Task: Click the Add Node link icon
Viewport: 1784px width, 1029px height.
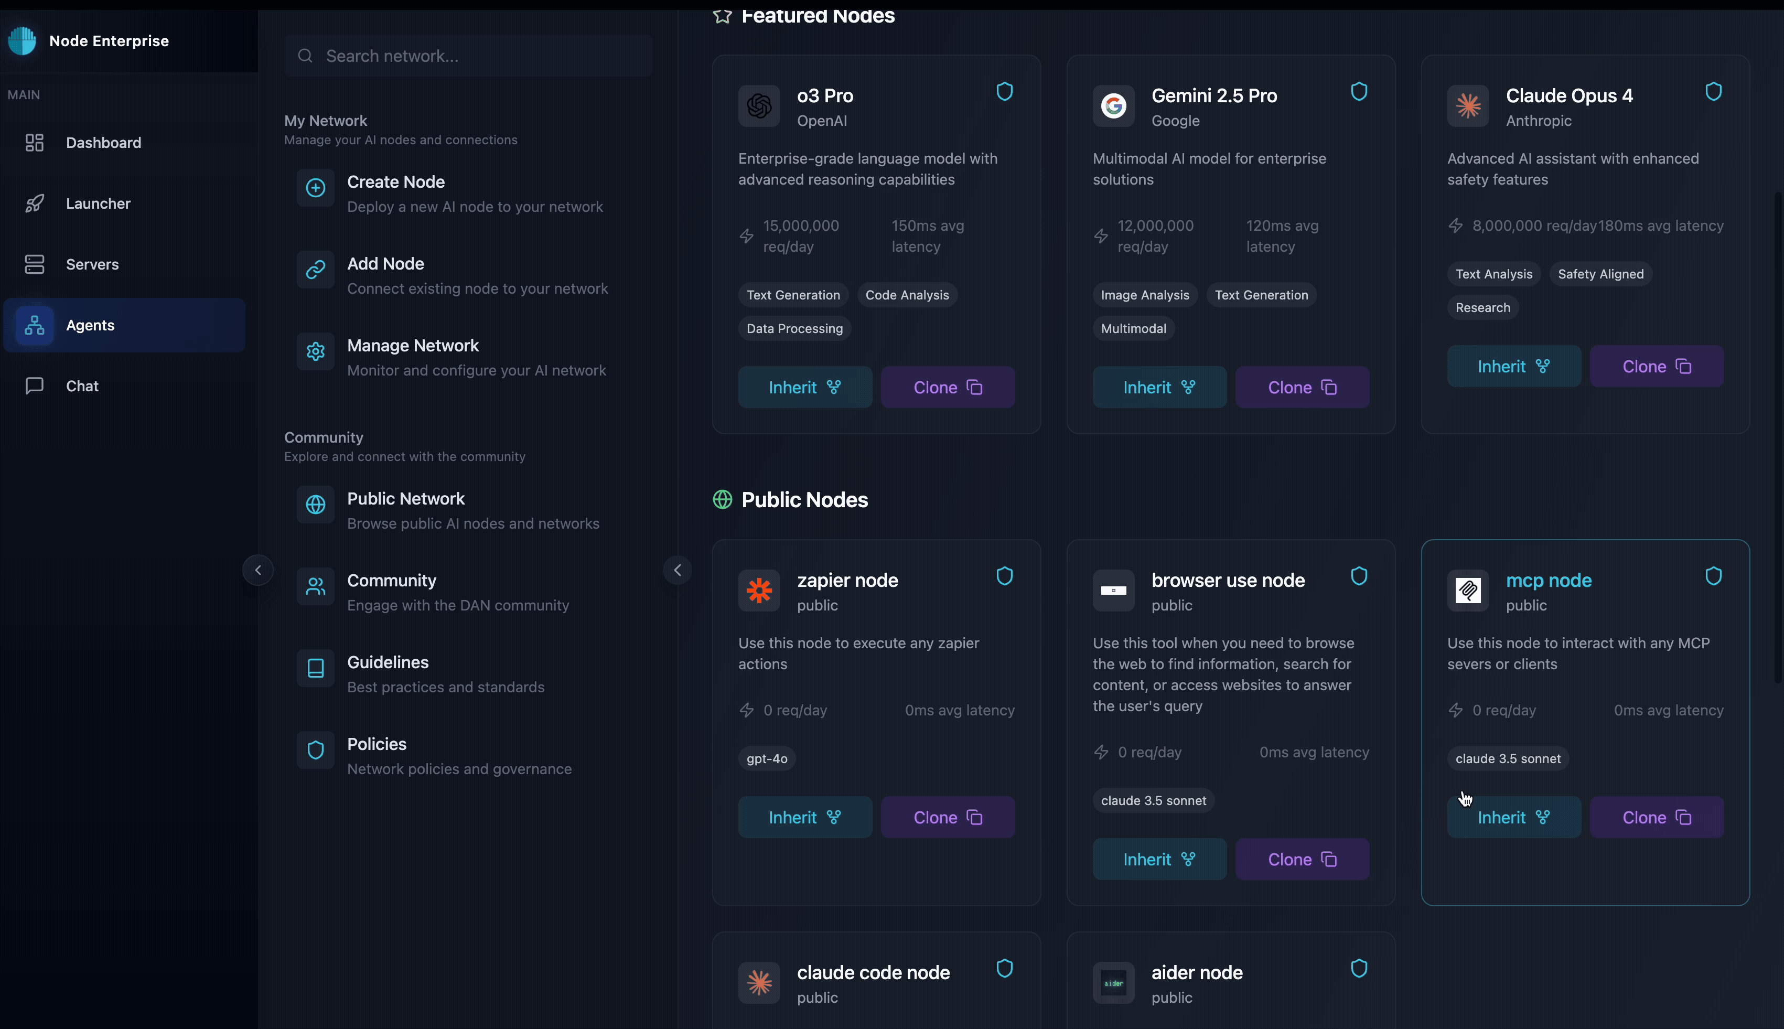Action: 315,269
